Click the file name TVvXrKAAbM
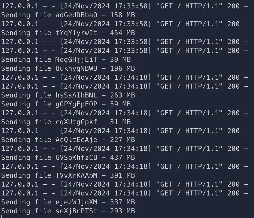Viewport: 254px width, 218px height. tap(74, 175)
